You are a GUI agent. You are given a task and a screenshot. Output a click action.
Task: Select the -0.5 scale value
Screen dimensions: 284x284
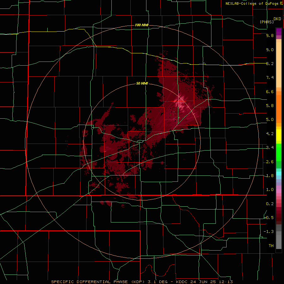click(269, 218)
